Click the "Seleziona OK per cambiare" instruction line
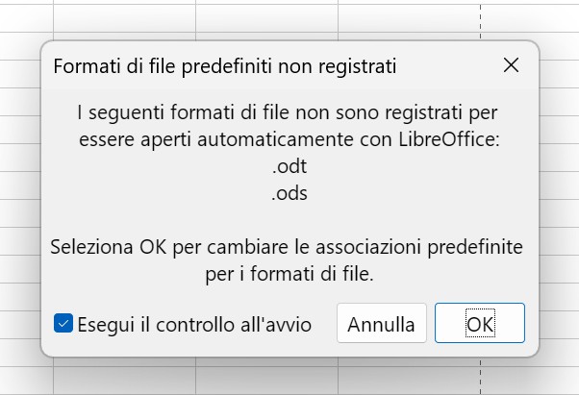The image size is (579, 395). 287,247
